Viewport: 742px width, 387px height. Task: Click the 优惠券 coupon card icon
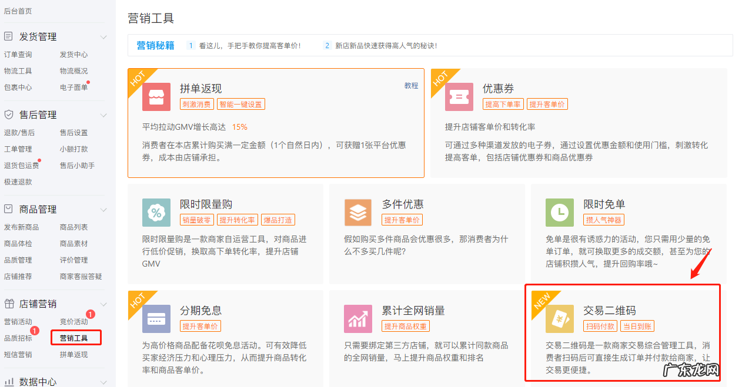[459, 97]
